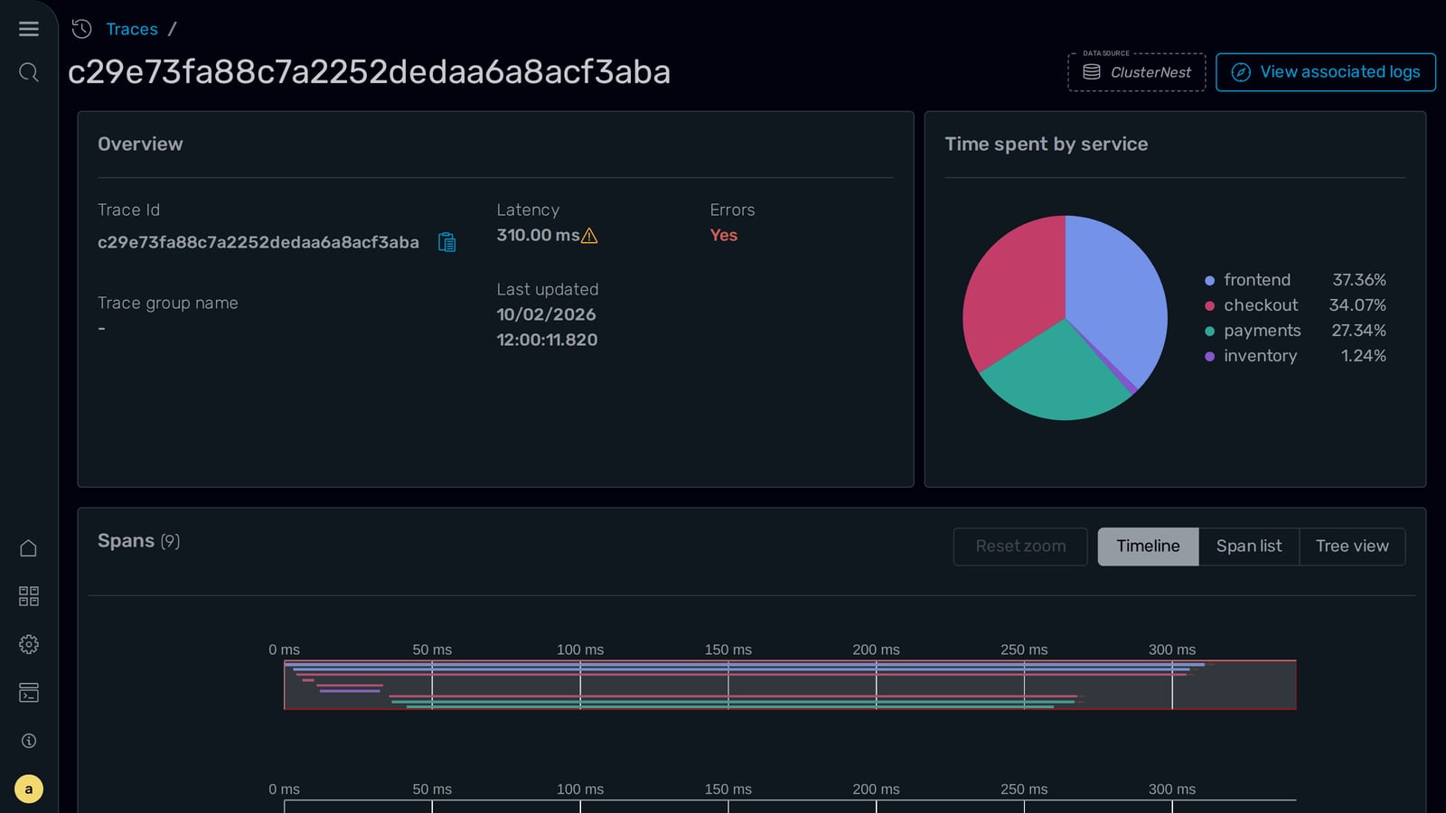This screenshot has height=813, width=1446.
Task: Click the ClusterNest database icon
Action: 1092,72
